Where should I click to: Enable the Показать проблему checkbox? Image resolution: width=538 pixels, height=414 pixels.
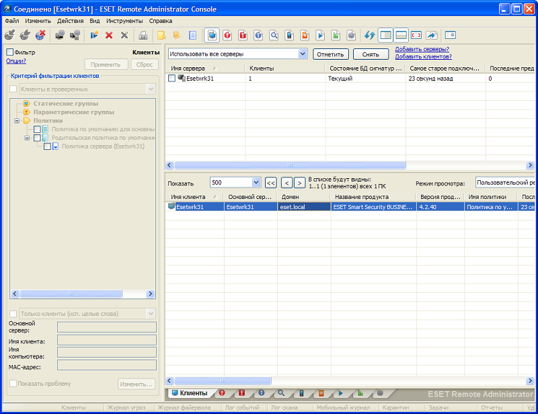coord(13,384)
